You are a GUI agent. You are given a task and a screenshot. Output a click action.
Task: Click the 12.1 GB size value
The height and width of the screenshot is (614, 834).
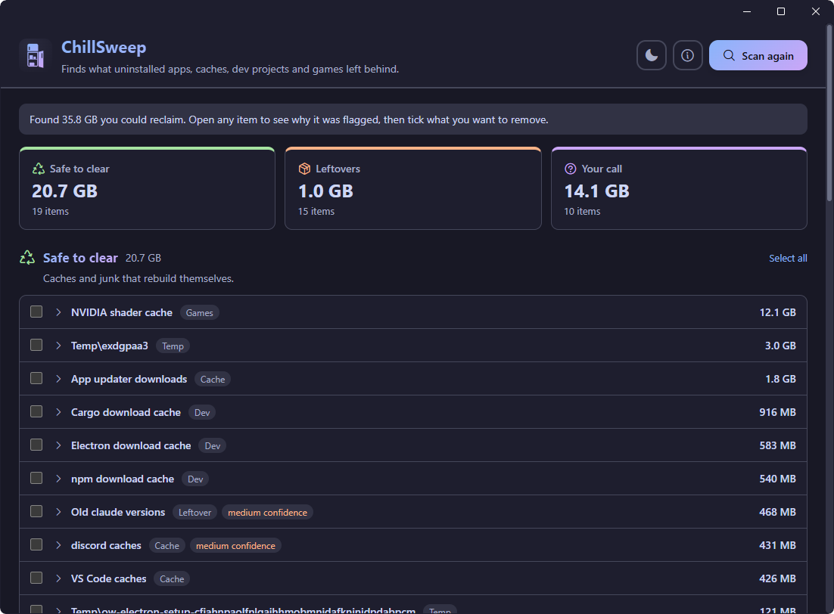tap(778, 312)
